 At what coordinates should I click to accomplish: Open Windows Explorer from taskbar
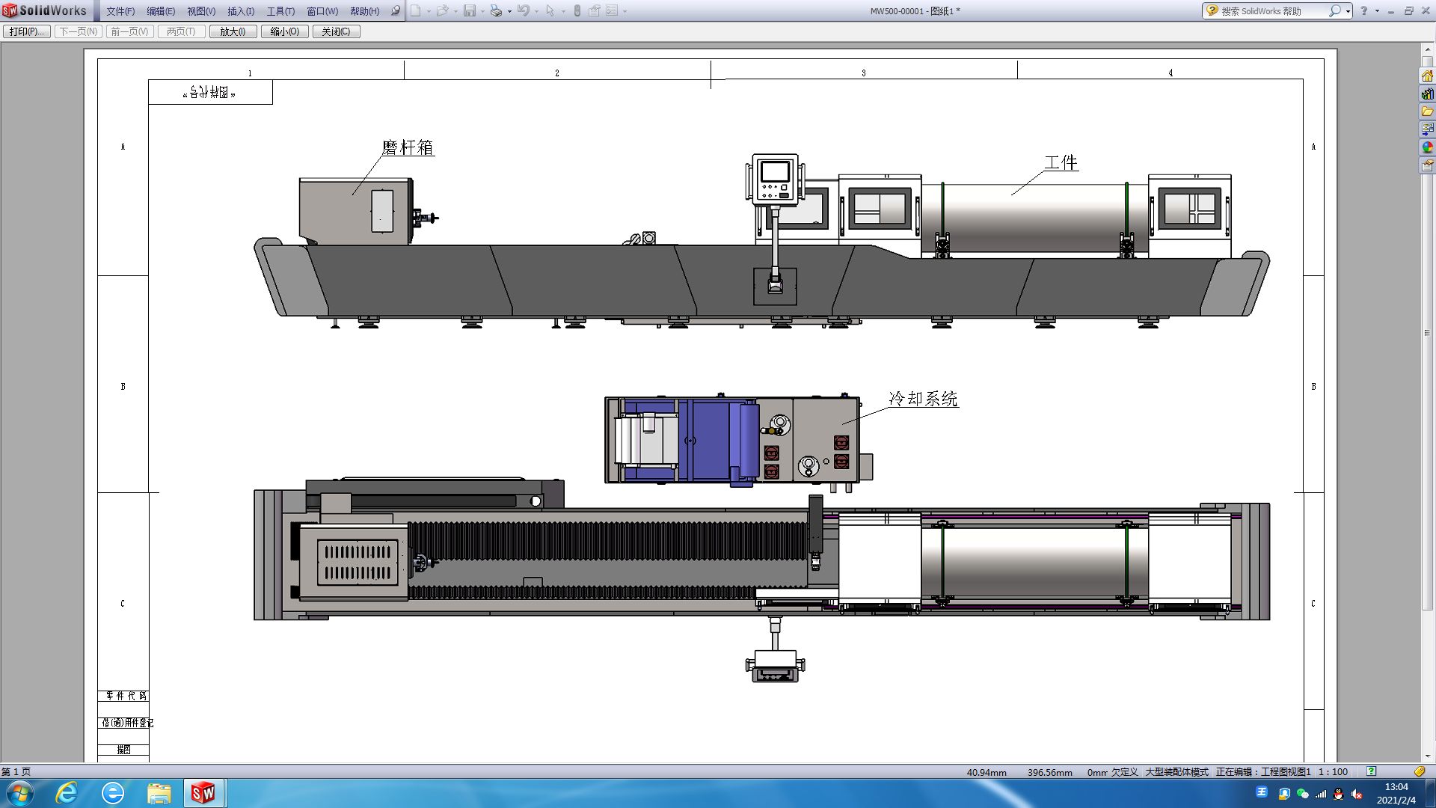click(159, 793)
